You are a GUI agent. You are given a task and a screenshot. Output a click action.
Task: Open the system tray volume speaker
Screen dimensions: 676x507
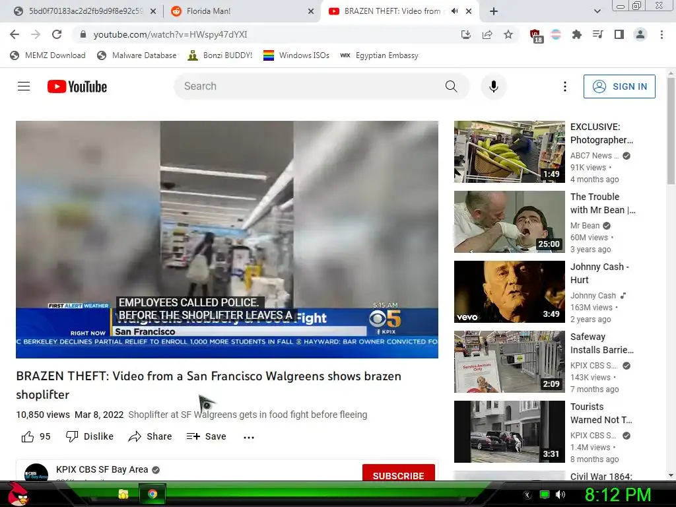coord(560,494)
